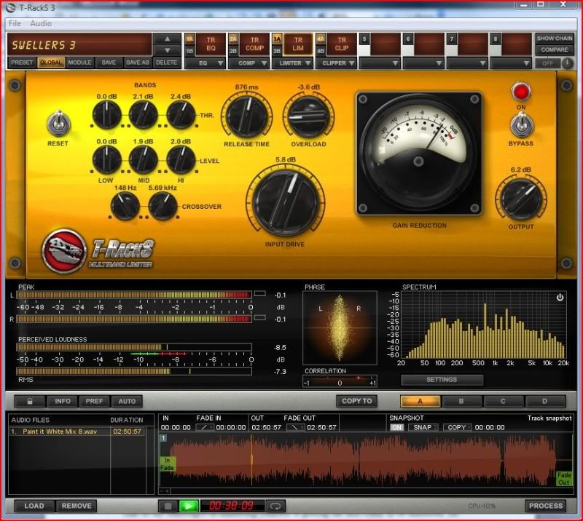Select slot 1B in the chain
The height and width of the screenshot is (521, 583).
click(189, 51)
